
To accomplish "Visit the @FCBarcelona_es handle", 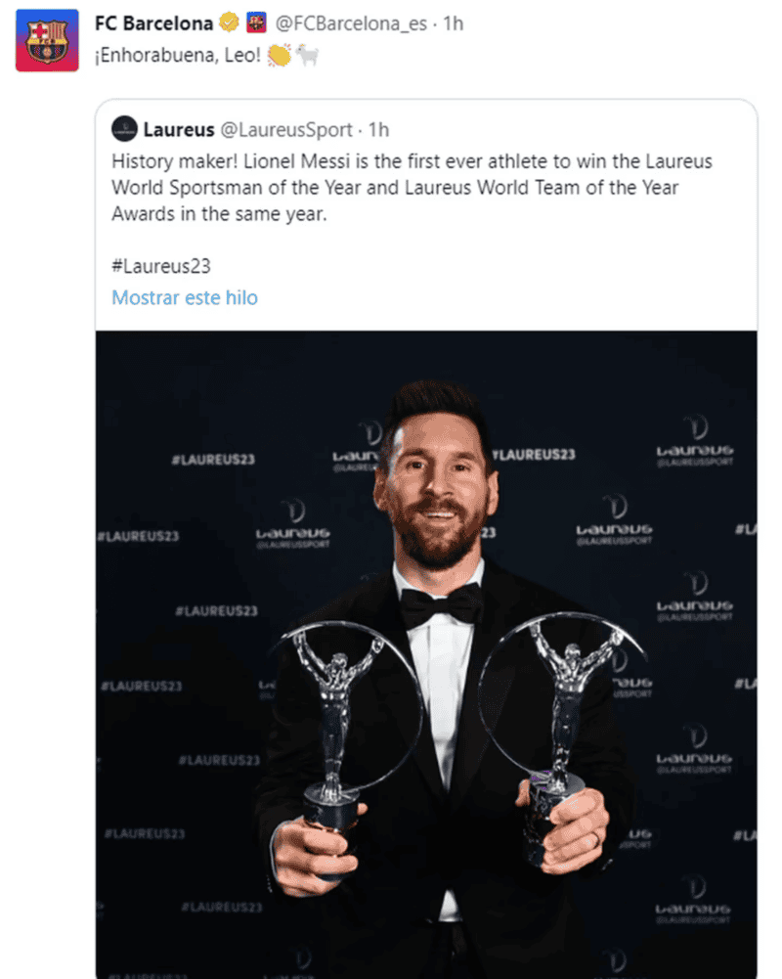I will 352,22.
